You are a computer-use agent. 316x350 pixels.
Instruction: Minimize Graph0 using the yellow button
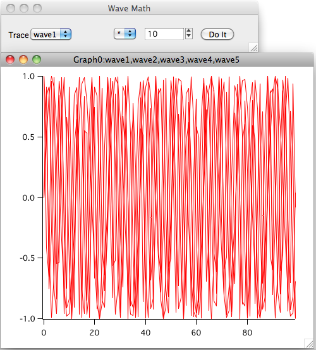pos(23,59)
